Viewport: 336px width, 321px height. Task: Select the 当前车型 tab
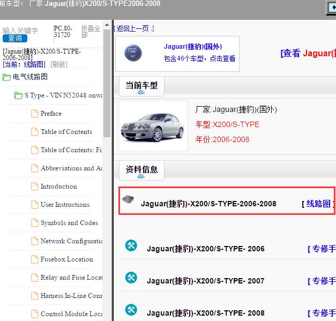[141, 86]
